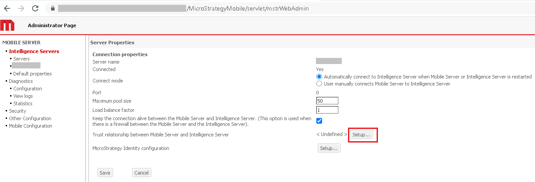This screenshot has width=535, height=182.
Task: Select automatically connect to Intelligence Server option
Action: point(319,77)
